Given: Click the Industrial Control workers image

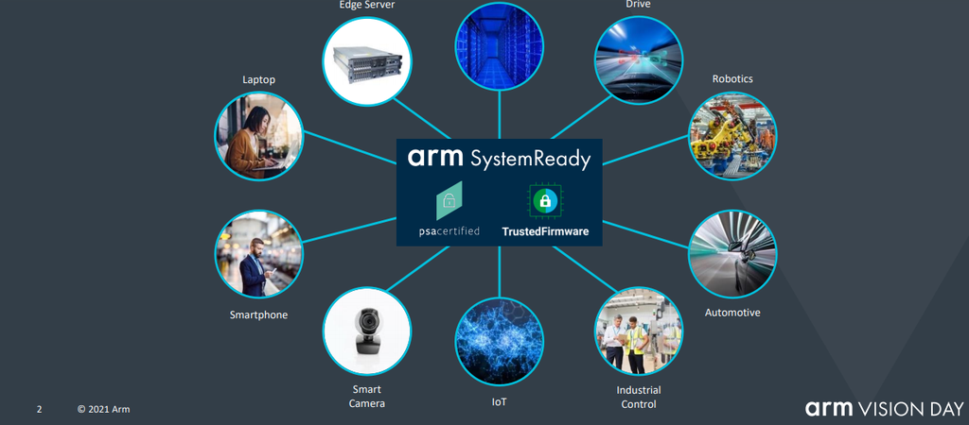Looking at the screenshot, I should (639, 330).
